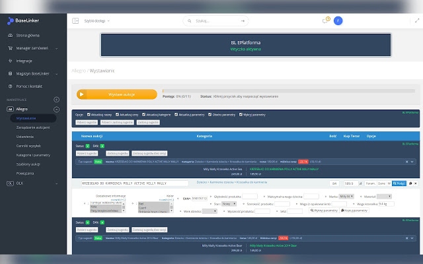Screen dimensions: 423x264
Task: Collapse the Allegro section chevron
Action: point(56,110)
